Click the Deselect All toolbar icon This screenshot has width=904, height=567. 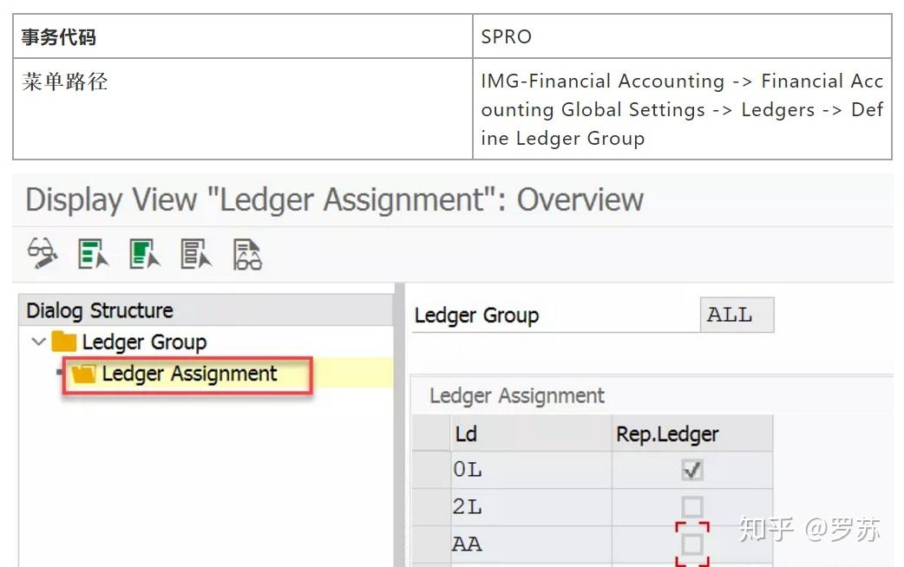[196, 254]
